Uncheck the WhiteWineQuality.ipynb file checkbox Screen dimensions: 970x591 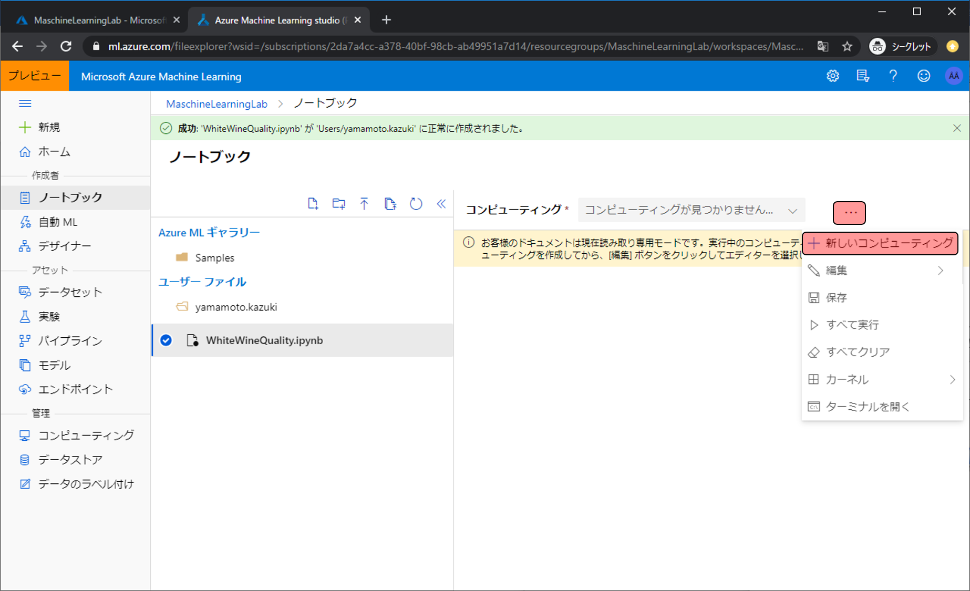click(166, 340)
